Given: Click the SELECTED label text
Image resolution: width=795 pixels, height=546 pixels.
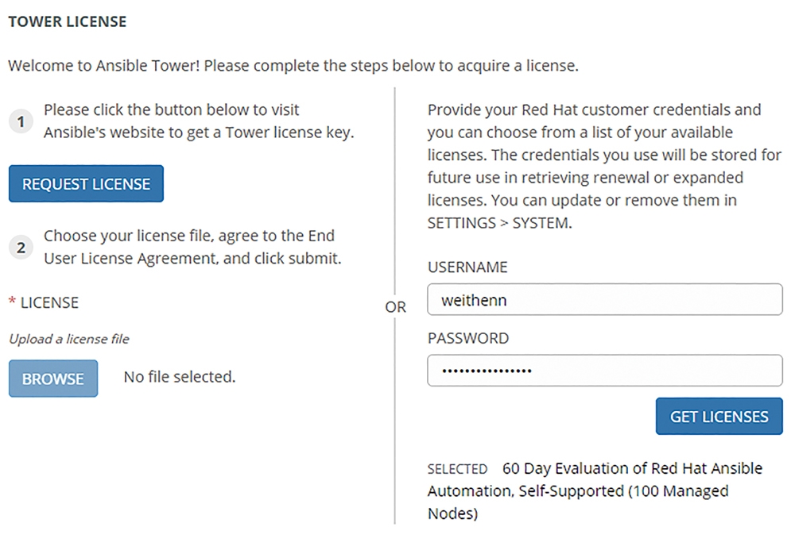Looking at the screenshot, I should point(457,469).
